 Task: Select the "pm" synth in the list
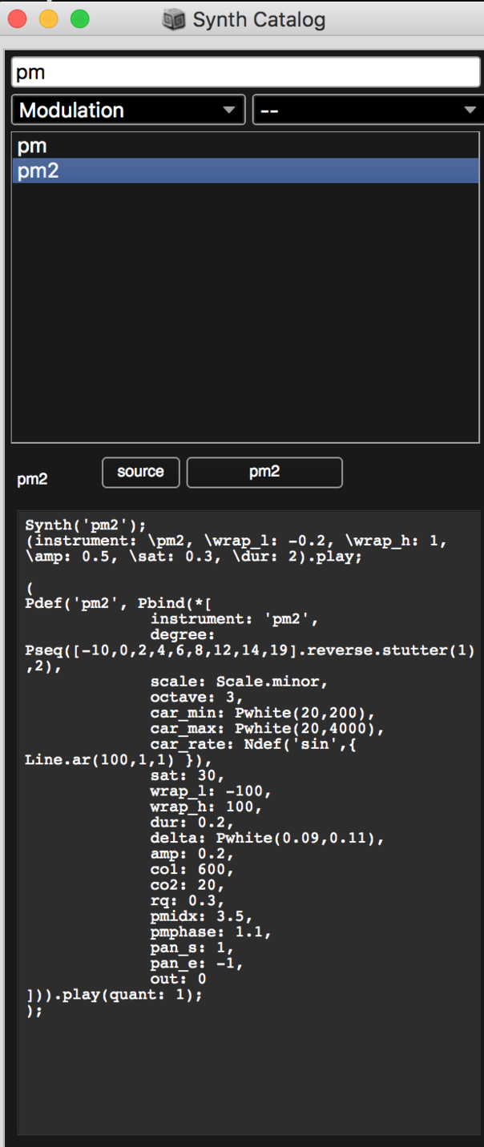click(x=32, y=147)
